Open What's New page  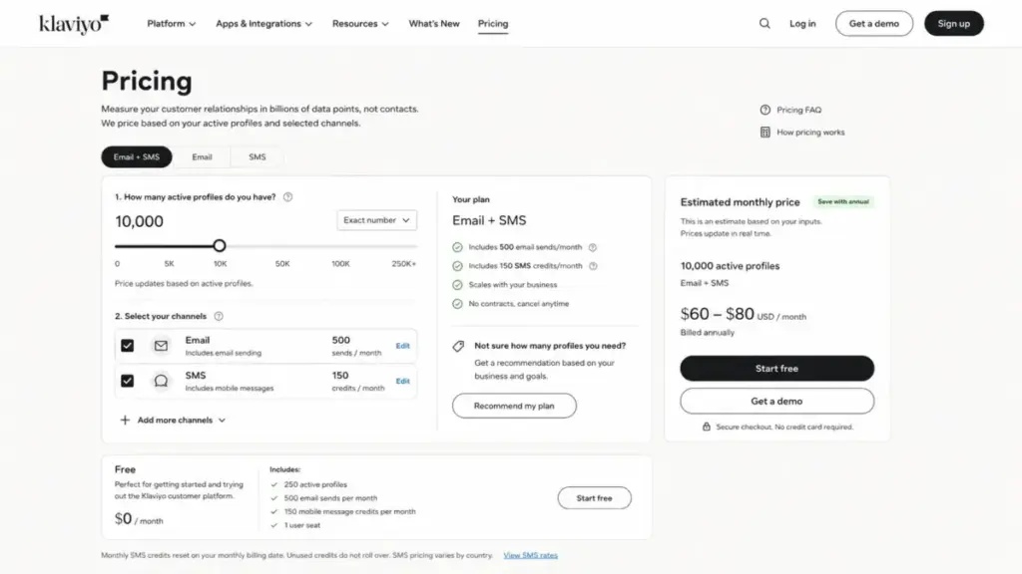coord(434,24)
